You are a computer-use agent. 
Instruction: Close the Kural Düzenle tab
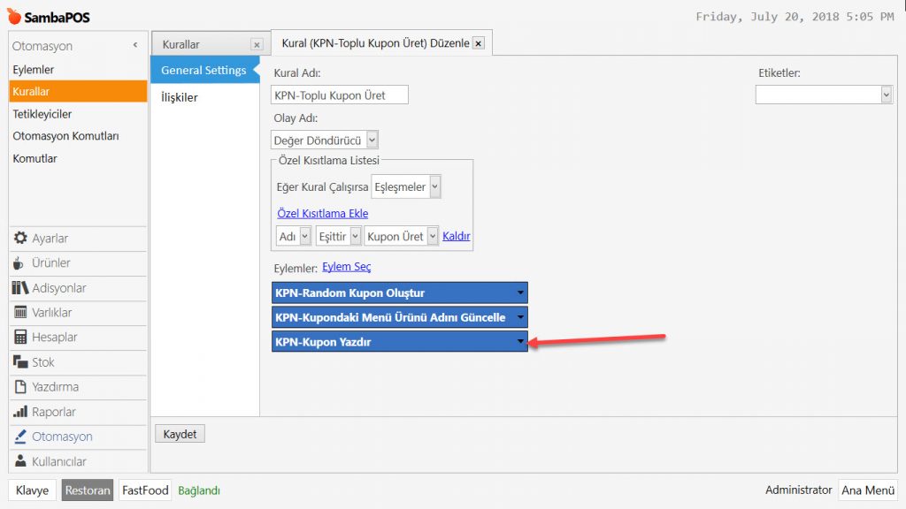pyautogui.click(x=479, y=43)
